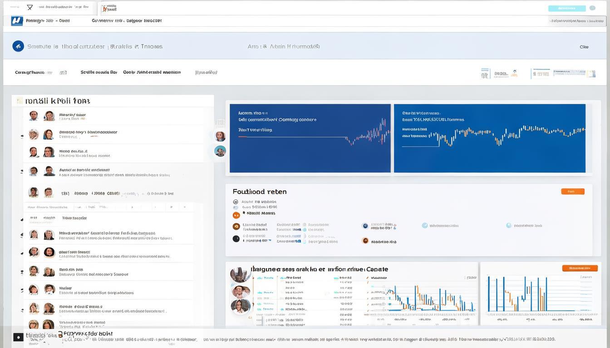This screenshot has width=610, height=348.
Task: Click the orange progress line in left blue chart
Action: click(x=290, y=137)
